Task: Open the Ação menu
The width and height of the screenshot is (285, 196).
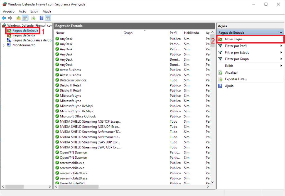Action: coord(22,11)
